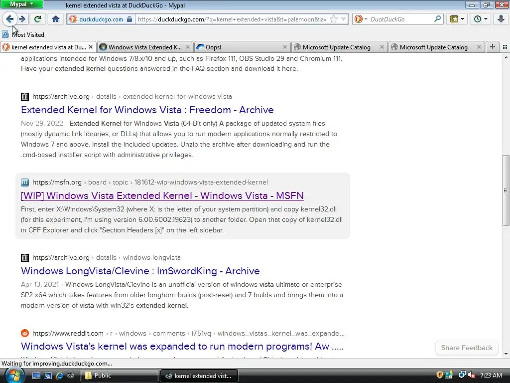The height and width of the screenshot is (383, 510).
Task: Click the muted volume tray icon
Action: [472, 375]
